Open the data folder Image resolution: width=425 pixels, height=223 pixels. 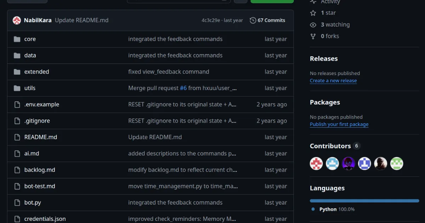30,55
